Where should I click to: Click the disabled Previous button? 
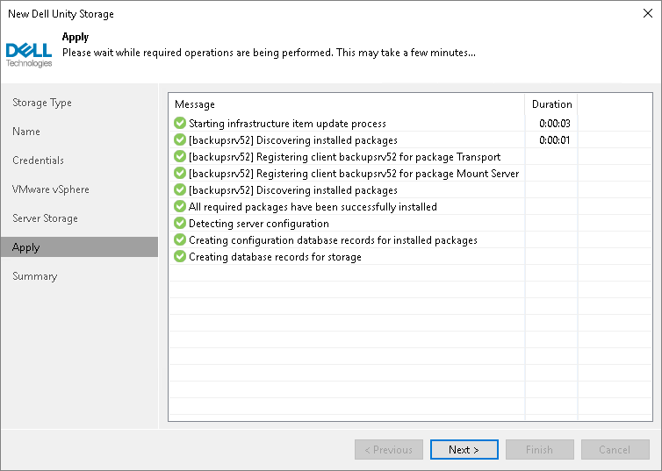pyautogui.click(x=389, y=449)
